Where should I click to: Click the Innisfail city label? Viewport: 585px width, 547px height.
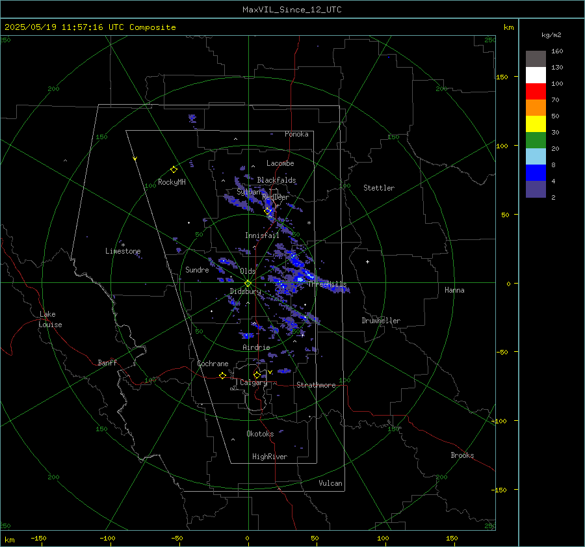[263, 235]
